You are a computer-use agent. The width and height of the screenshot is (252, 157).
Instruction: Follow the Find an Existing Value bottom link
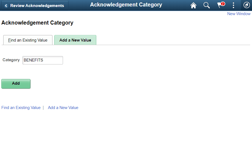(x=21, y=107)
